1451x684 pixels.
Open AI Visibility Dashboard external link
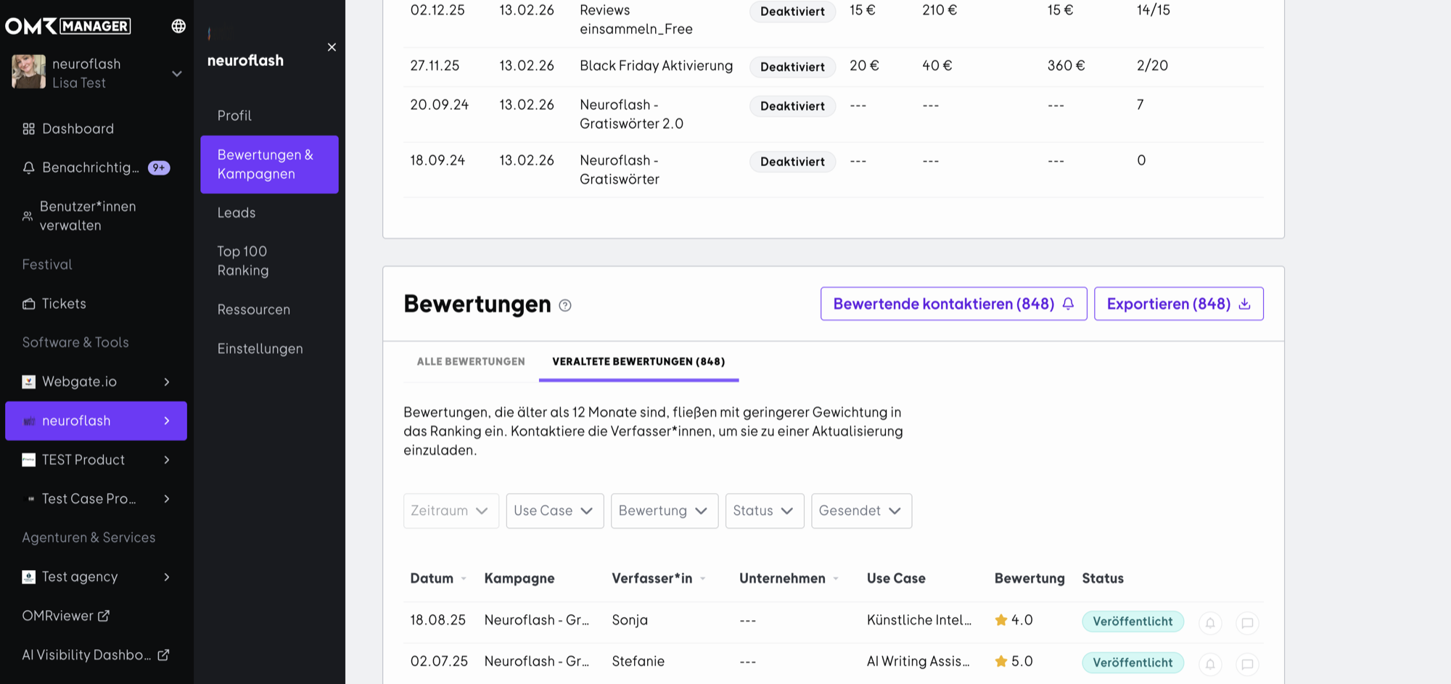click(x=96, y=655)
